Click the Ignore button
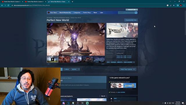This screenshot has height=105, width=186. click(x=74, y=69)
